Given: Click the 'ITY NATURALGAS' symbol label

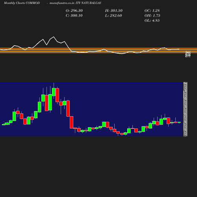Looking at the screenshot, I should pyautogui.click(x=88, y=3).
